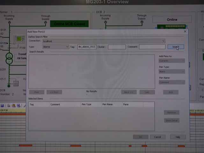Click the Tag column header in Selected Items

click(39, 105)
